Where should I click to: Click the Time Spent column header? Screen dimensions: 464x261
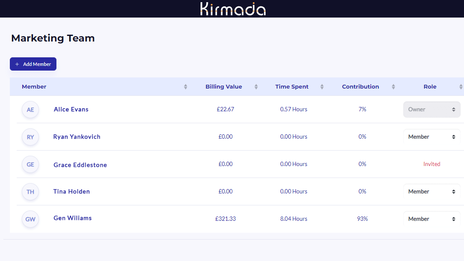(292, 87)
